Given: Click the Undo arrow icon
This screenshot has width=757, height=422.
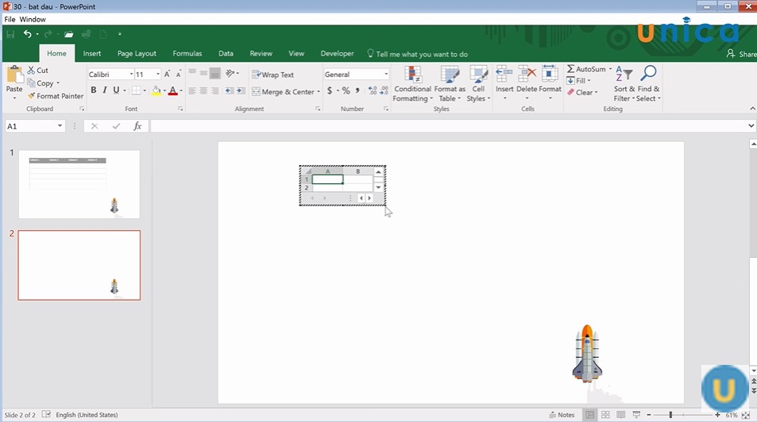Looking at the screenshot, I should point(28,34).
